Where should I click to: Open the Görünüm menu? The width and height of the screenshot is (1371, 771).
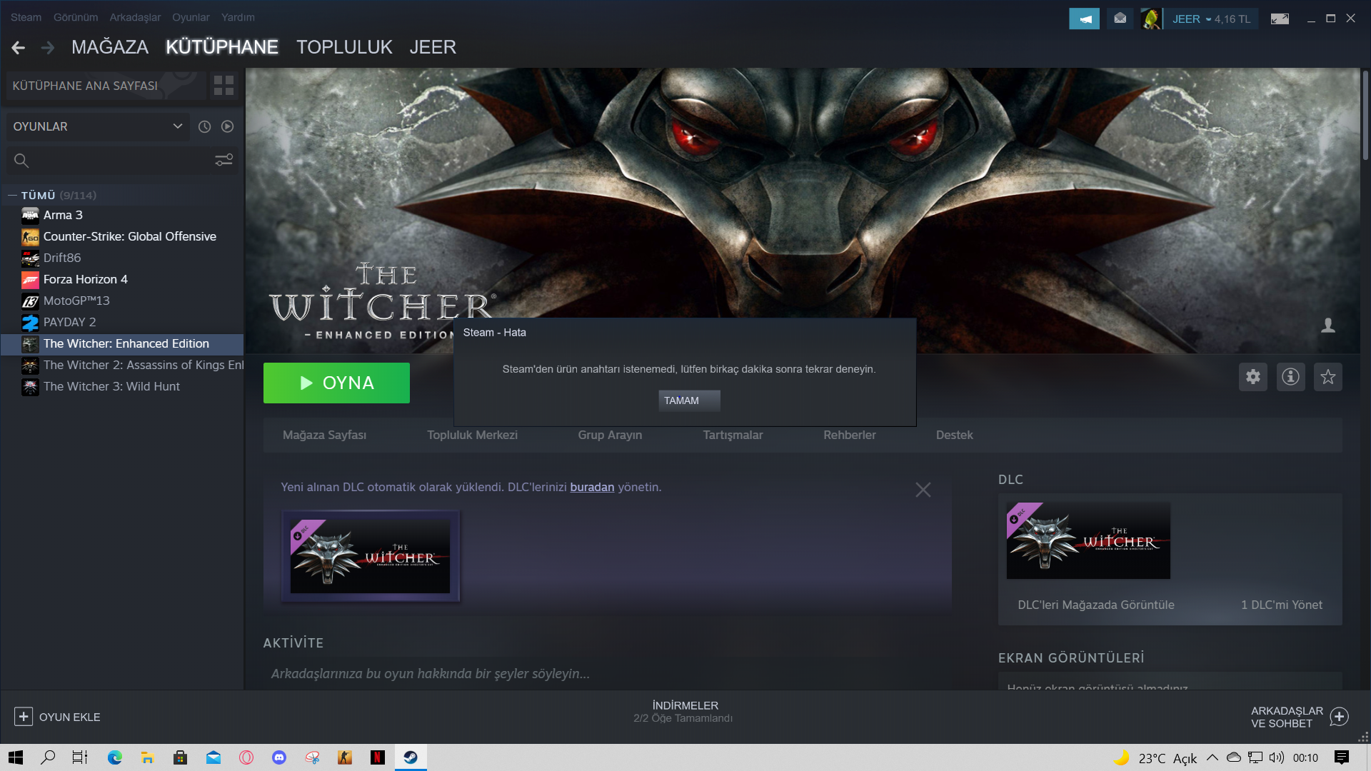tap(76, 17)
